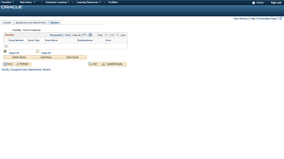Click the First link in Rooms grid
The image size is (284, 159).
100,35
